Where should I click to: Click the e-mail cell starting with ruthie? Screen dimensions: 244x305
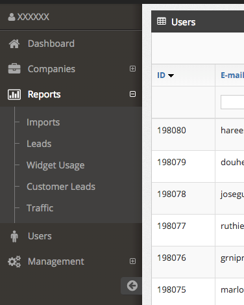[x=232, y=226]
